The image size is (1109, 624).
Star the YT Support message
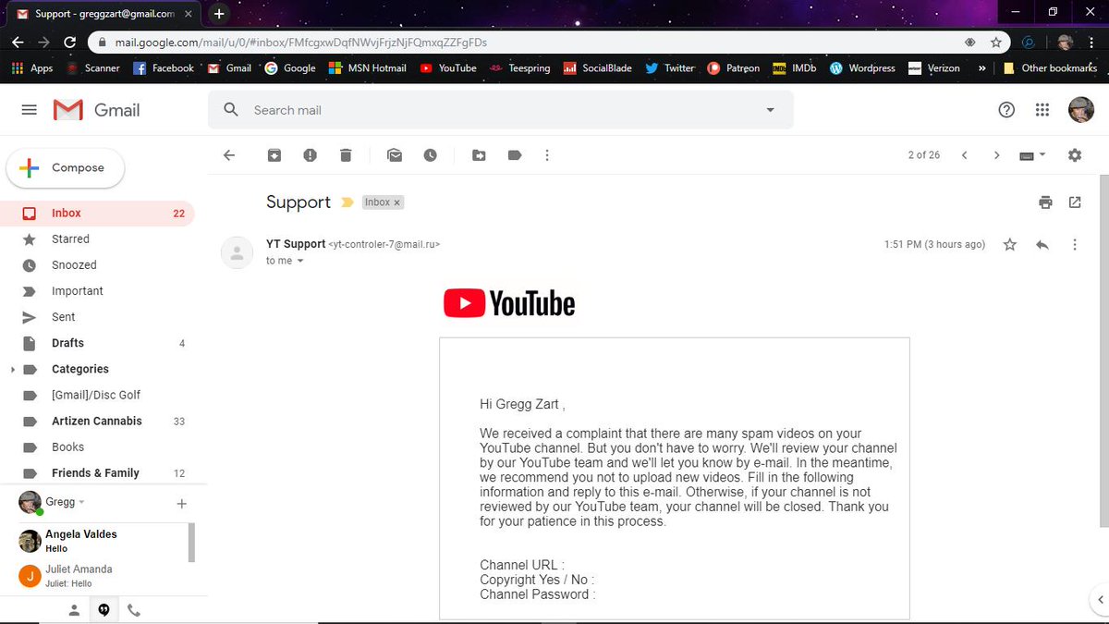coord(1009,245)
